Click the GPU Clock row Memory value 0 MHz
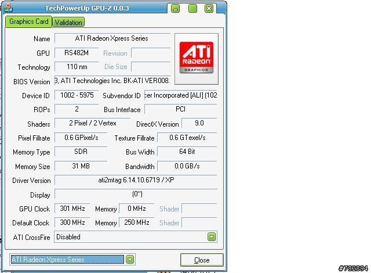 click(137, 209)
